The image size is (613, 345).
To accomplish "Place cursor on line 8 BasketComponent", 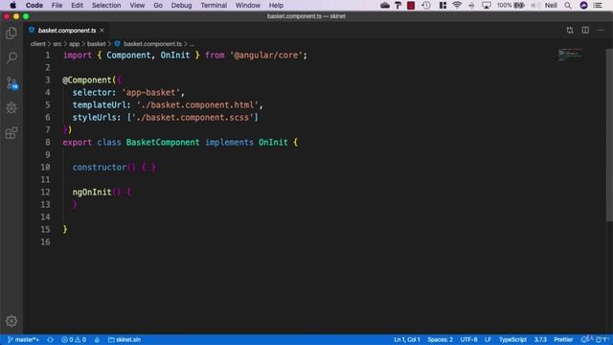I will [163, 143].
